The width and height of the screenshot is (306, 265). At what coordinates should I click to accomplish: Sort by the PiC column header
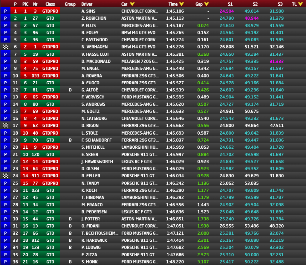tap(25, 4)
